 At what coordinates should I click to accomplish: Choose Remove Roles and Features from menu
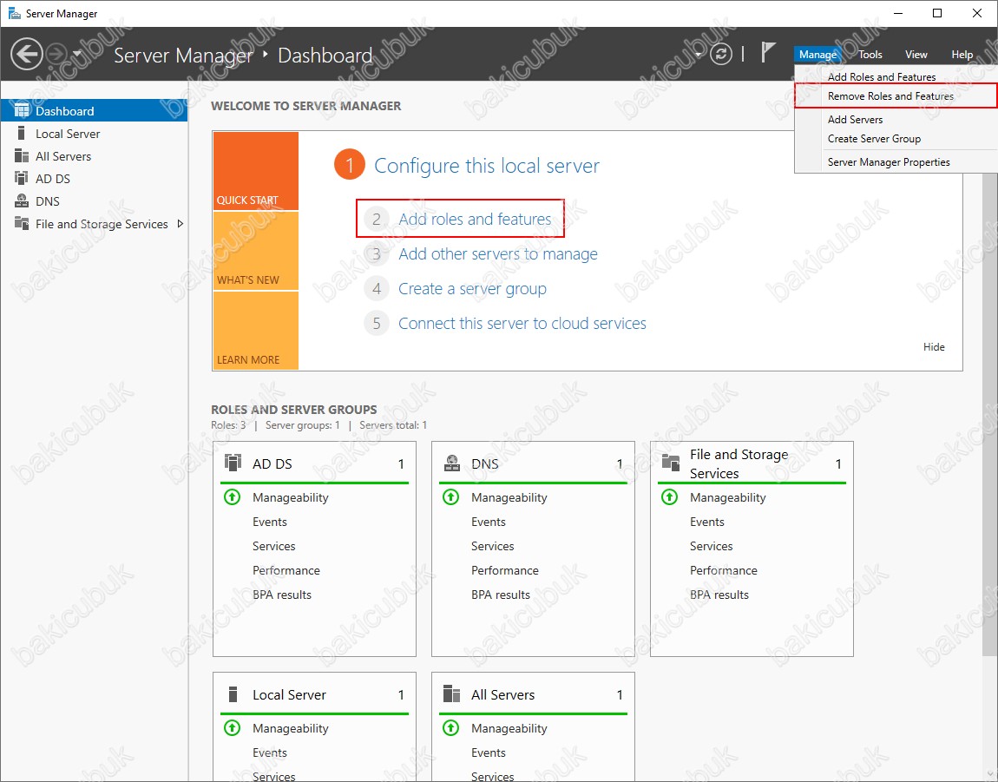pyautogui.click(x=890, y=96)
